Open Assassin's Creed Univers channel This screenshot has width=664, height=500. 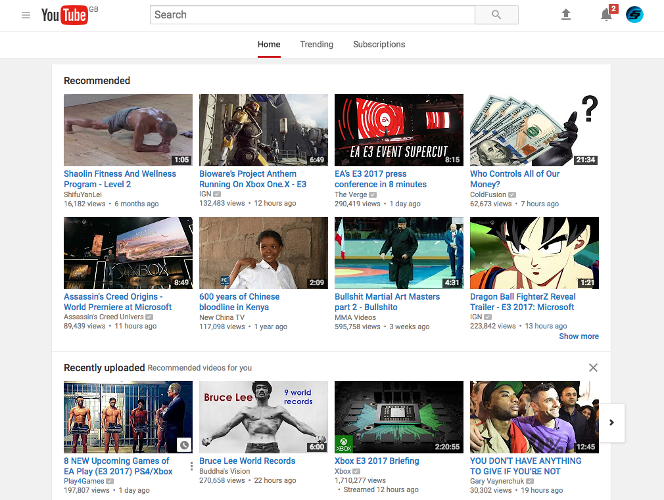coord(104,317)
